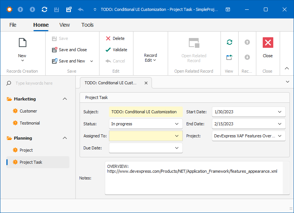Image resolution: width=294 pixels, height=213 pixels.
Task: Click the Previous Record up arrow in ribbon
Action: pyautogui.click(x=247, y=42)
